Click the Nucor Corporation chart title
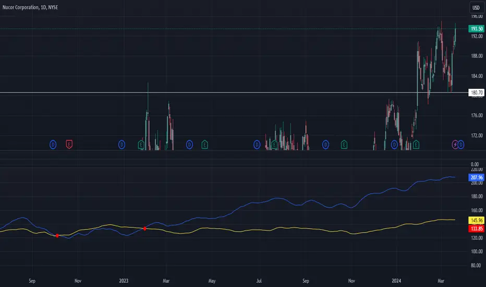The height and width of the screenshot is (287, 486). (x=30, y=7)
